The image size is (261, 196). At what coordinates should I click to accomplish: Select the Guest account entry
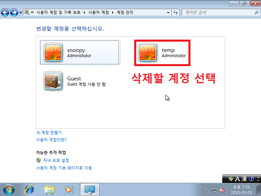click(x=75, y=81)
